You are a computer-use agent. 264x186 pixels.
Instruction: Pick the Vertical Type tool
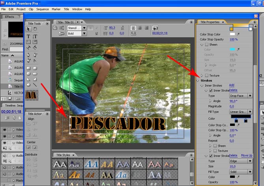(35, 35)
